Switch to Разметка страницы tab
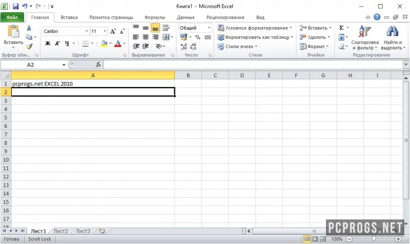 pyautogui.click(x=111, y=17)
